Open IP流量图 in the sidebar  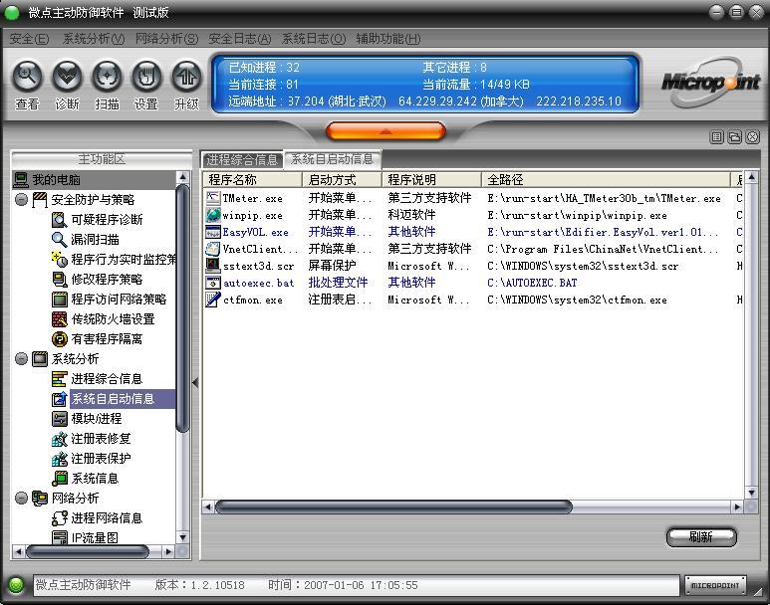[x=95, y=537]
